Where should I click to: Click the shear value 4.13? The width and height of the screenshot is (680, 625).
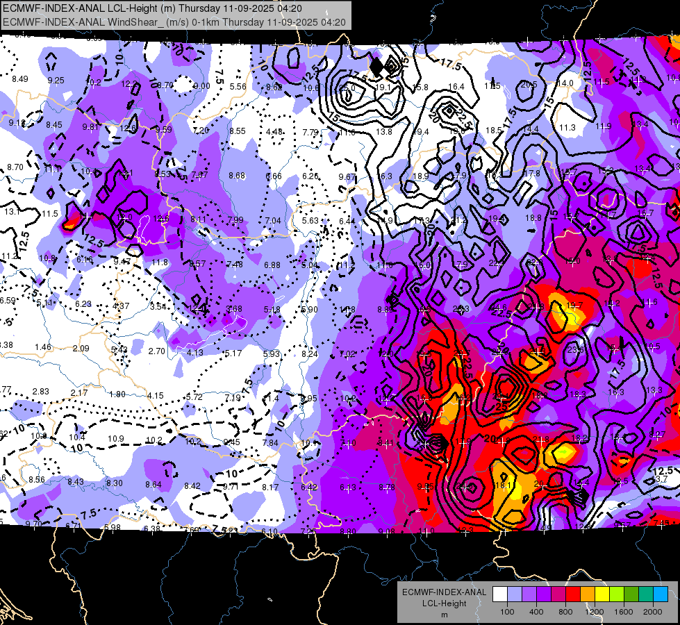point(194,353)
